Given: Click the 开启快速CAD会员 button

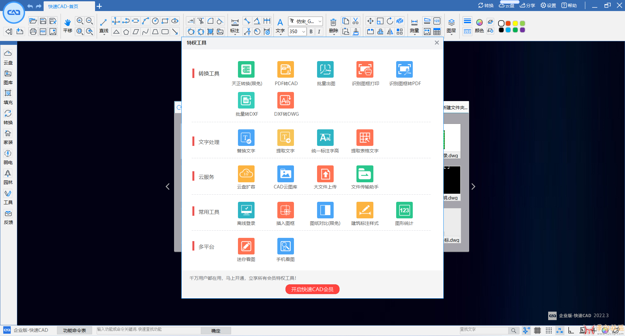Looking at the screenshot, I should (312, 289).
